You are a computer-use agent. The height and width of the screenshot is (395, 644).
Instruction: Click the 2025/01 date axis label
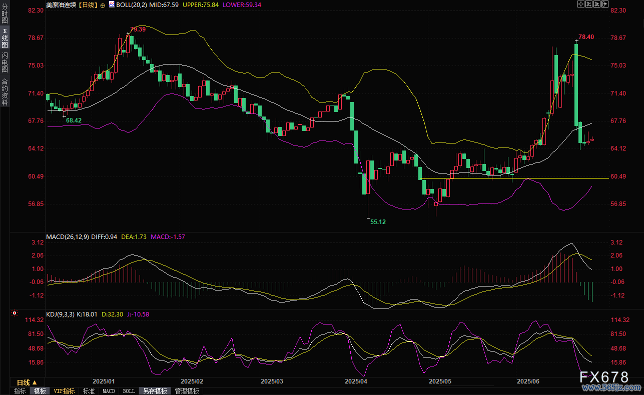point(104,381)
